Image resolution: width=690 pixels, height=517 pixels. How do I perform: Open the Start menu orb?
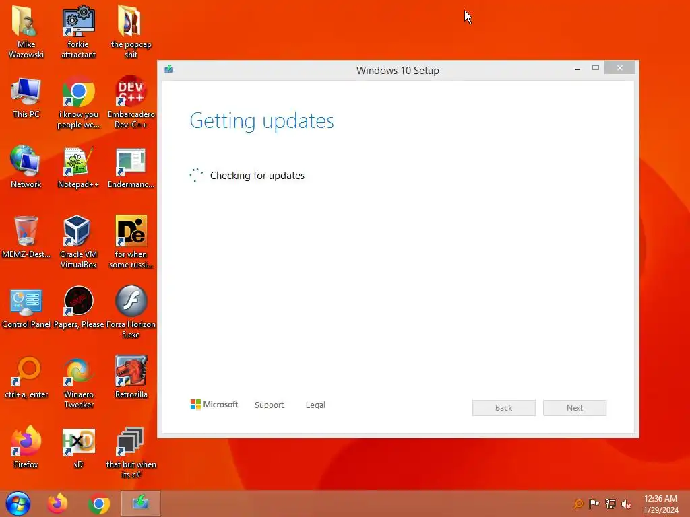tap(18, 504)
